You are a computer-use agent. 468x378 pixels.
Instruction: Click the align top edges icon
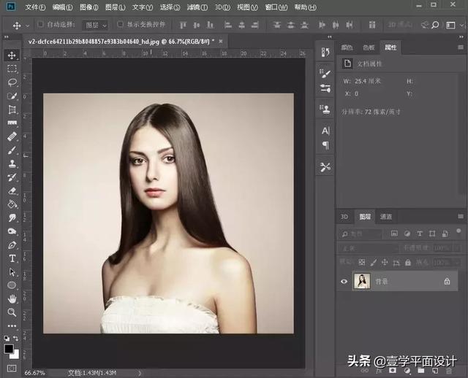click(183, 25)
